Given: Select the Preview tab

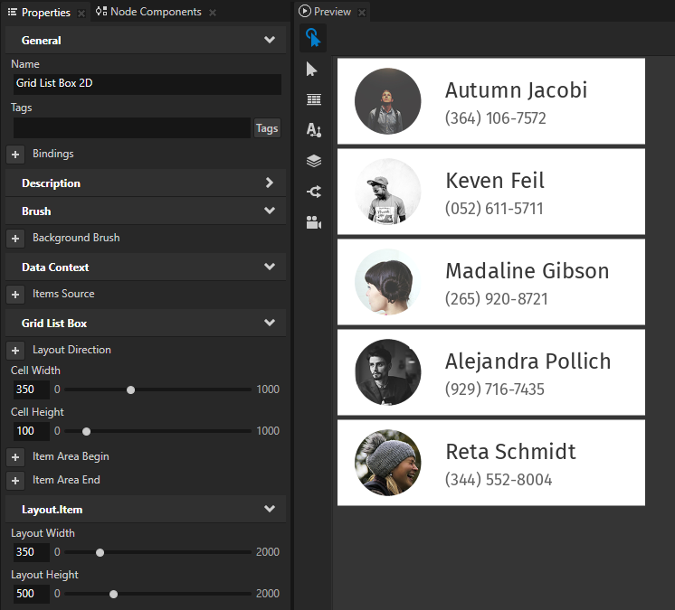Looking at the screenshot, I should coord(330,12).
